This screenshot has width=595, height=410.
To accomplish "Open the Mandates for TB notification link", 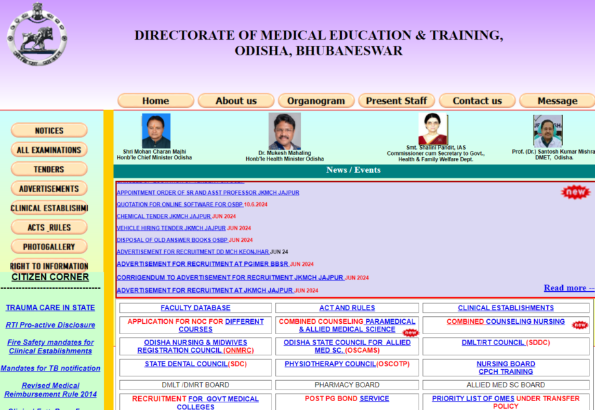I will tap(50, 368).
